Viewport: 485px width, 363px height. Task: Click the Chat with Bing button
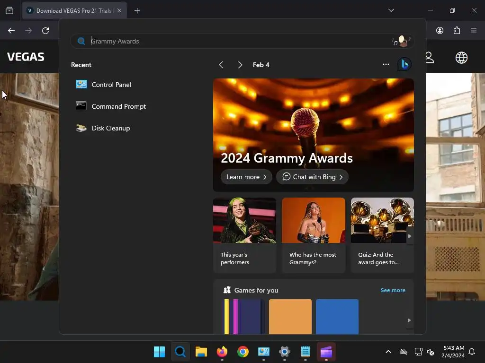313,177
